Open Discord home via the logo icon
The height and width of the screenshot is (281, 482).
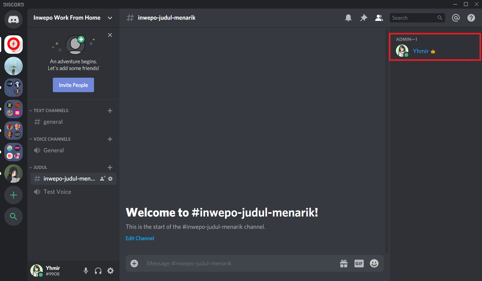coord(14,20)
